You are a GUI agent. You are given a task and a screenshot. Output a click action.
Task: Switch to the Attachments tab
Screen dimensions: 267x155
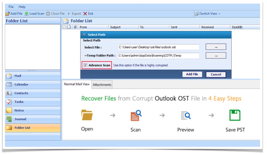pos(102,85)
